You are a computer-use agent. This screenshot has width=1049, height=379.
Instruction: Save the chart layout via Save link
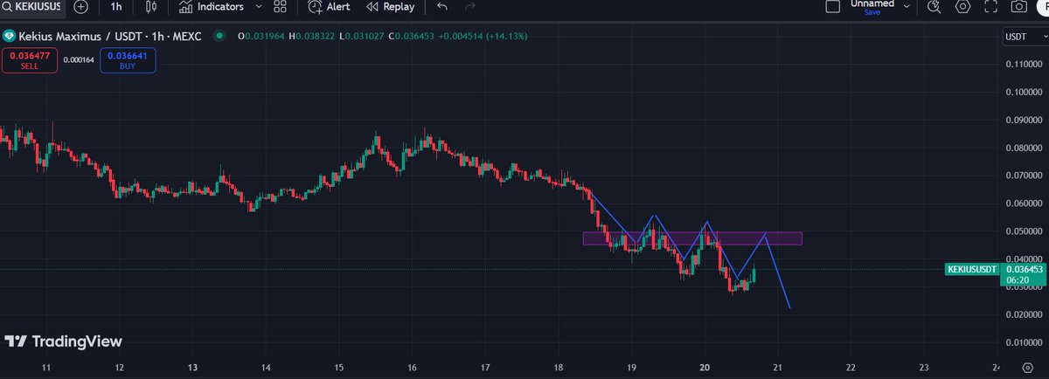pyautogui.click(x=872, y=13)
